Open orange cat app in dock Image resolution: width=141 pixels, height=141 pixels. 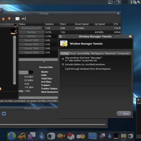coord(22,136)
